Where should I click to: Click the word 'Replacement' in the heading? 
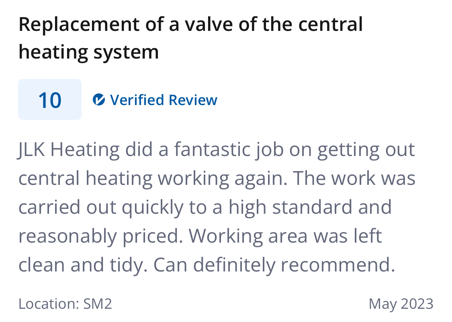(79, 24)
